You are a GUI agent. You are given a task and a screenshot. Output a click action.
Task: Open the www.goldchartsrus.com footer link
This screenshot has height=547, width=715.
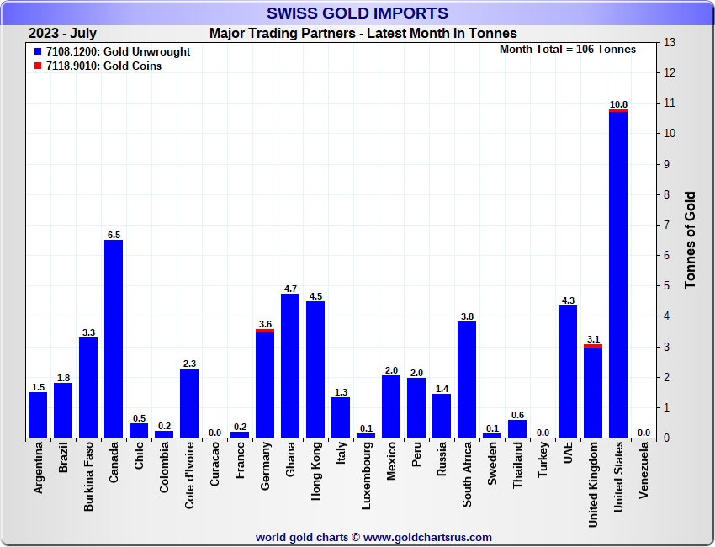tap(427, 537)
